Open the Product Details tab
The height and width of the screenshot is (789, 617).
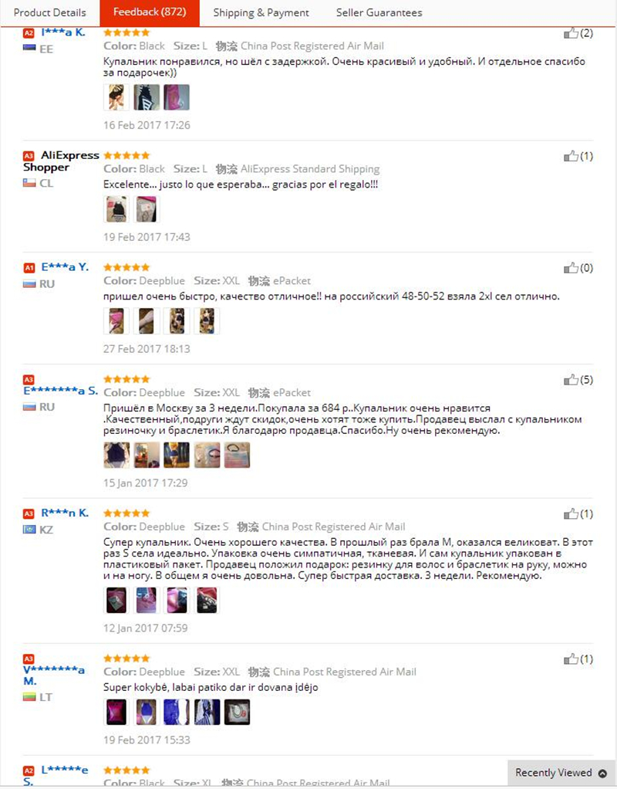tap(50, 12)
